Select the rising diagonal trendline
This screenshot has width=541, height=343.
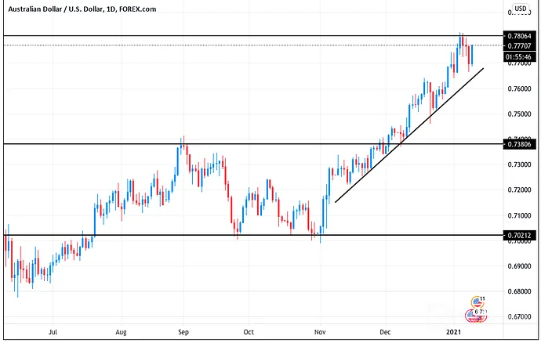tap(409, 135)
